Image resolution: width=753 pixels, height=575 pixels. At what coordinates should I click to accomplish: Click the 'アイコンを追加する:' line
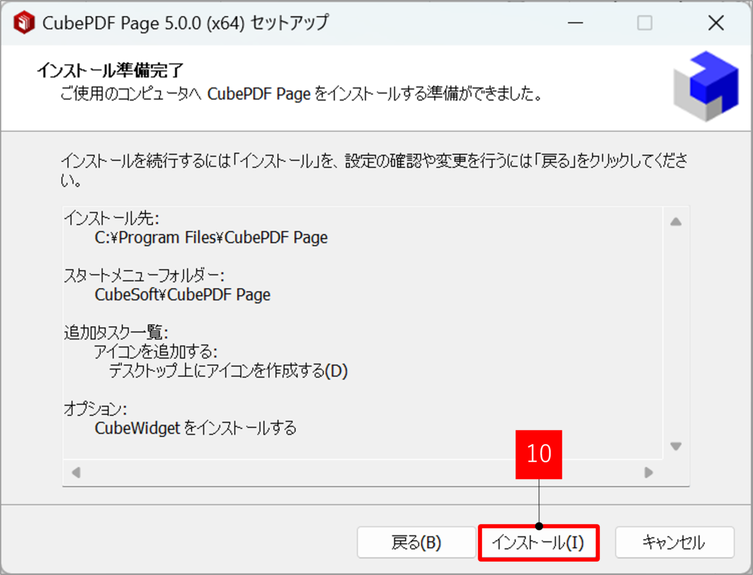(155, 352)
